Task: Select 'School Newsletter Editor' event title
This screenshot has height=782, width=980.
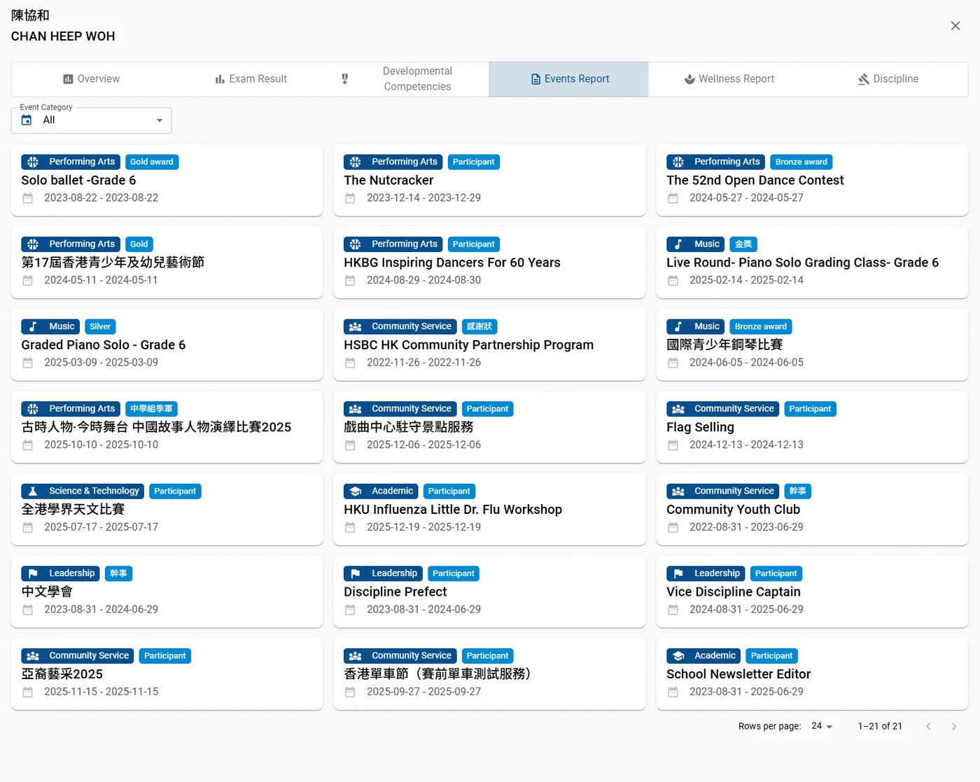Action: coord(738,674)
